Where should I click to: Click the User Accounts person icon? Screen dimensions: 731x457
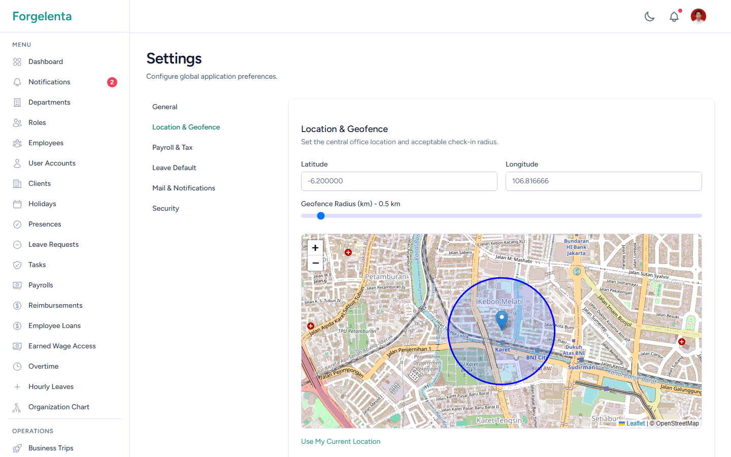(x=17, y=164)
